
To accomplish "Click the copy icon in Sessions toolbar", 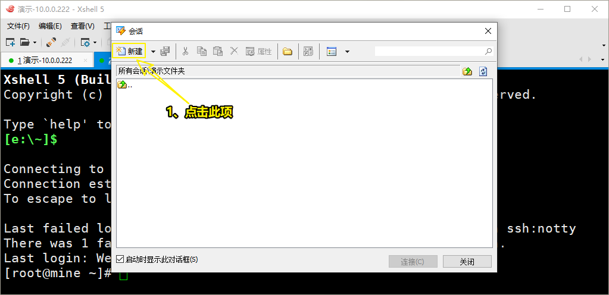I will (x=202, y=51).
